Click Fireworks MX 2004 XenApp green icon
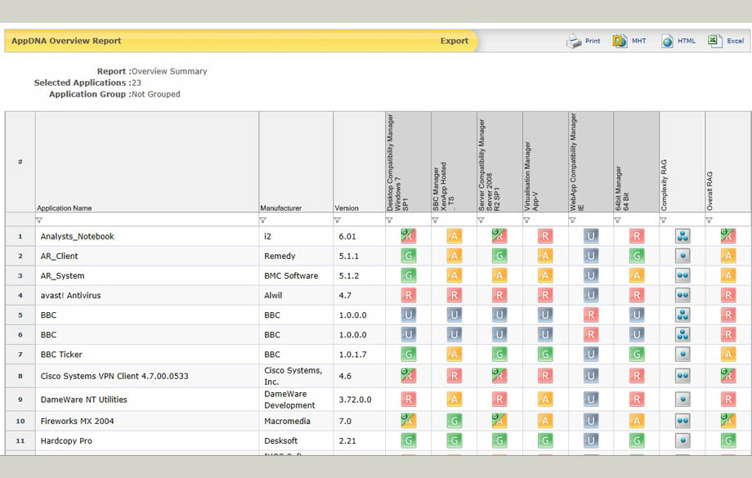 coord(454,421)
